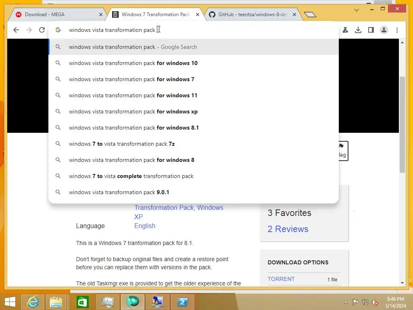Open the 'XP' topic link
413x310 pixels.
tap(139, 217)
